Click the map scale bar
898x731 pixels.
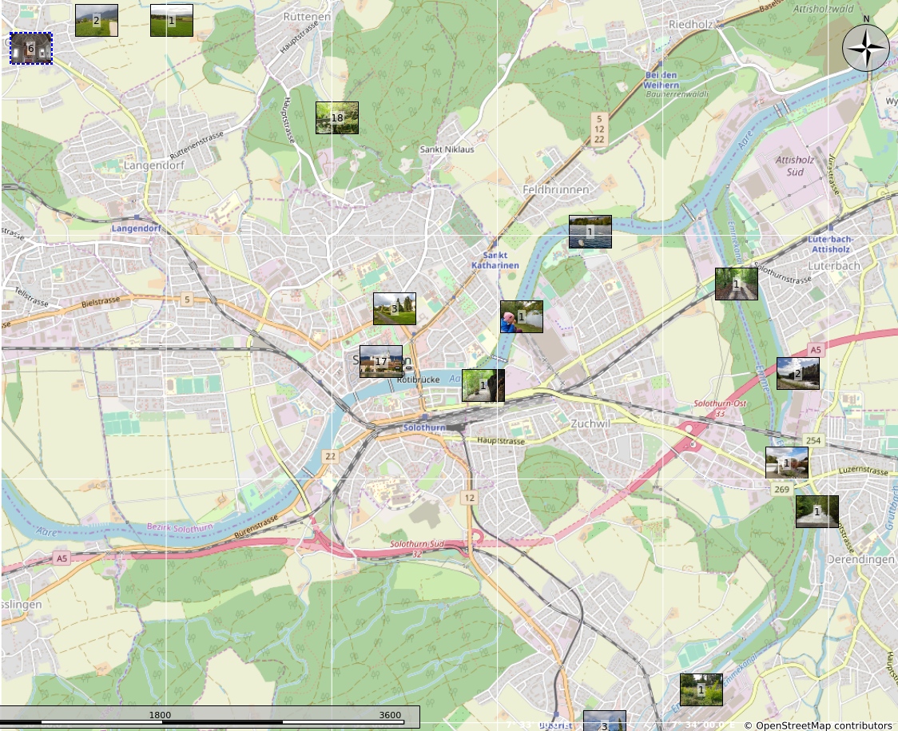coord(210,716)
